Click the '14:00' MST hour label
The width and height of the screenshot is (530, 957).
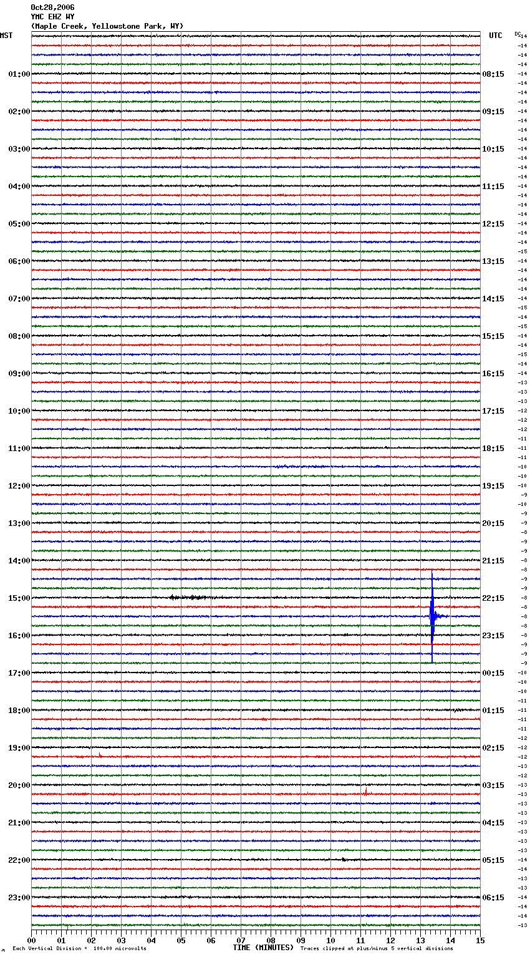point(19,561)
